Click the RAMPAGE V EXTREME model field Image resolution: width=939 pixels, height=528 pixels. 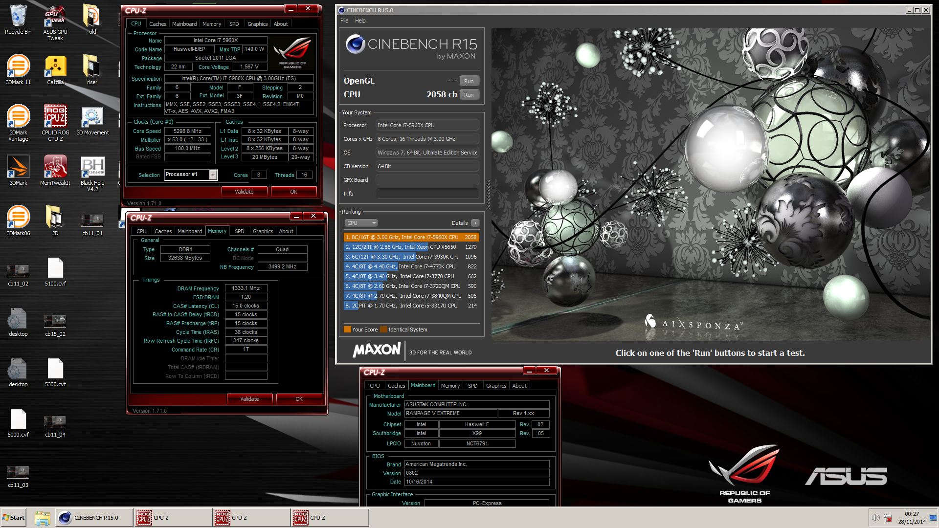coord(450,414)
